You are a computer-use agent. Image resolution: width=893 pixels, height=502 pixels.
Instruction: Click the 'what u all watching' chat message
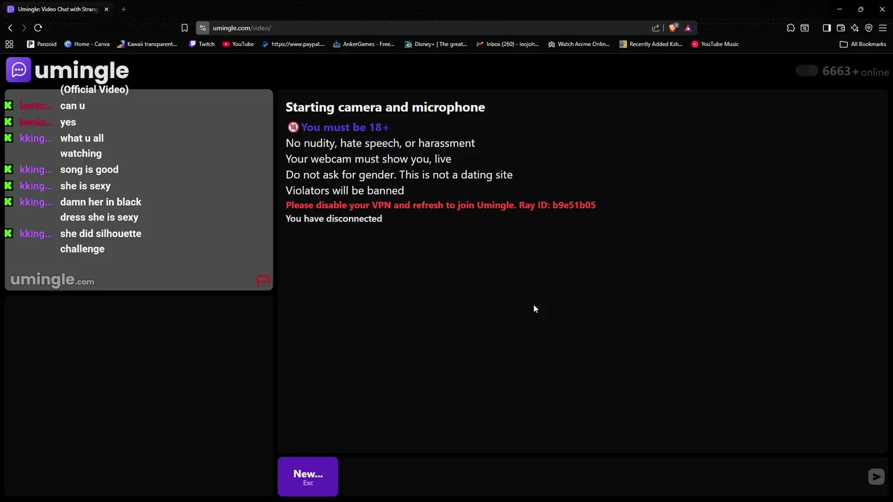tap(82, 146)
